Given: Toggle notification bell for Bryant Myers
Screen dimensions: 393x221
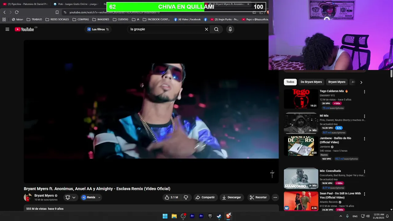Looking at the screenshot, I should (x=68, y=197).
